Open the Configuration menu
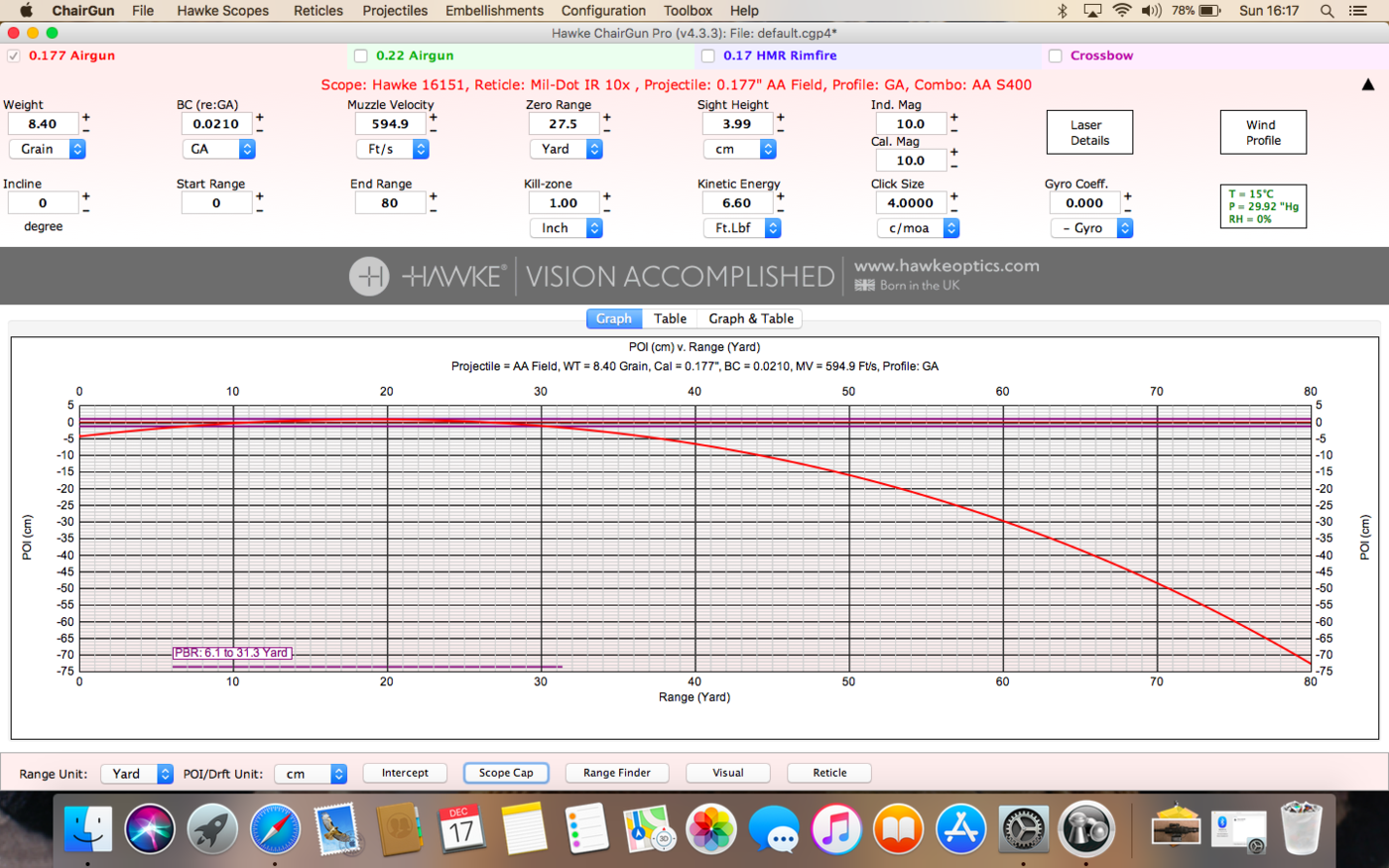Screen dimensions: 1389x868 click(x=603, y=11)
